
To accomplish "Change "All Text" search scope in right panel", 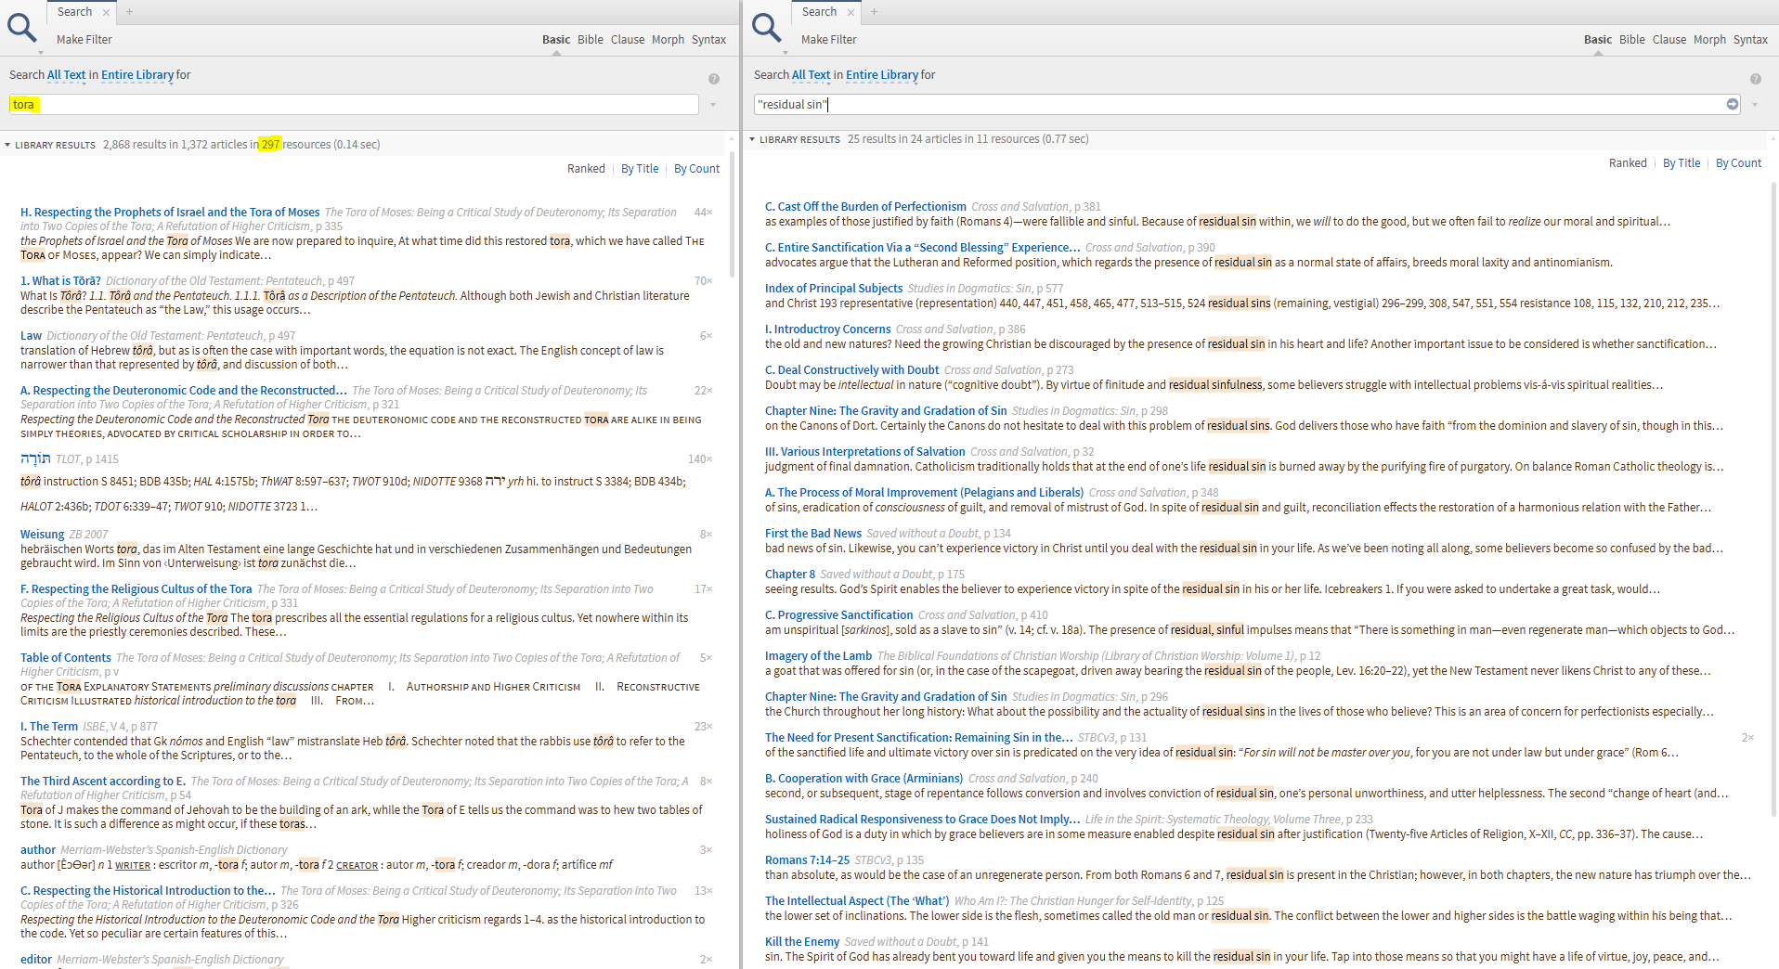I will [812, 75].
